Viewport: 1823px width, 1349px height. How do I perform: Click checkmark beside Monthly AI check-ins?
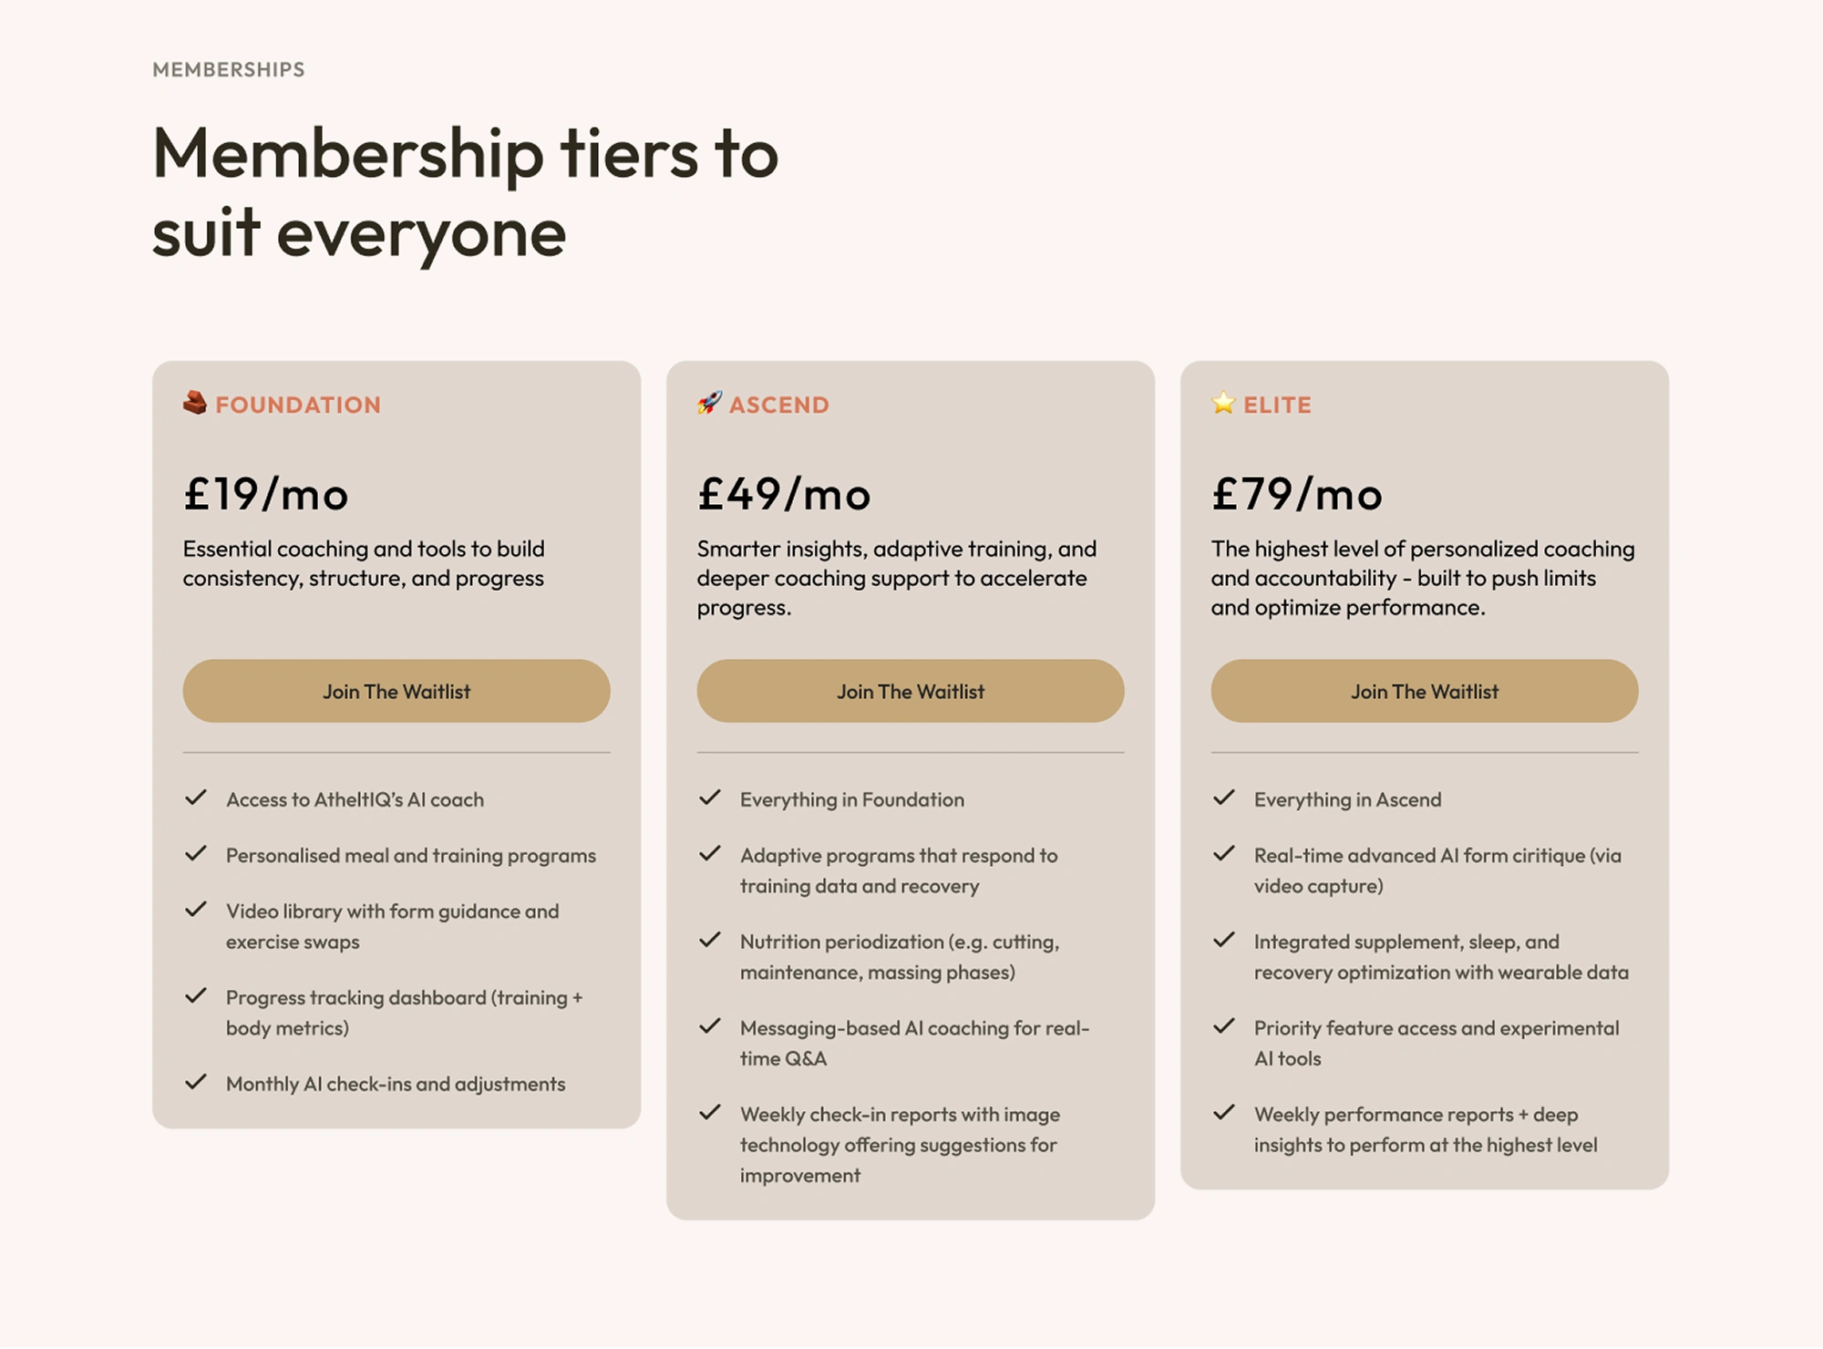[x=196, y=1083]
